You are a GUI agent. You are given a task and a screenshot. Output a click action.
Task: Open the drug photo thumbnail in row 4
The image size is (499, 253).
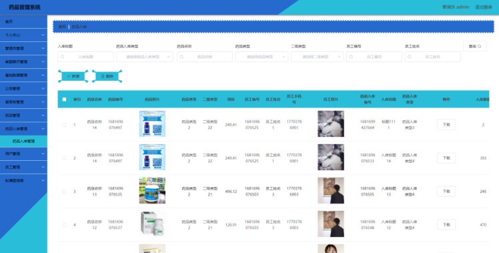(x=152, y=224)
